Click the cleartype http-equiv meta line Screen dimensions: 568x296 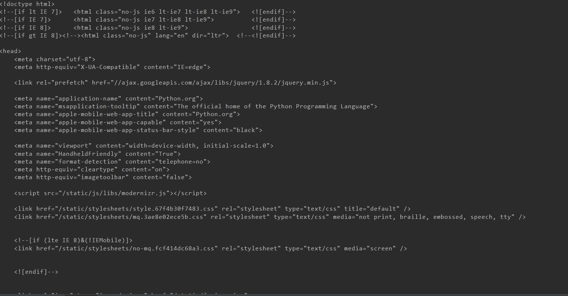click(92, 170)
